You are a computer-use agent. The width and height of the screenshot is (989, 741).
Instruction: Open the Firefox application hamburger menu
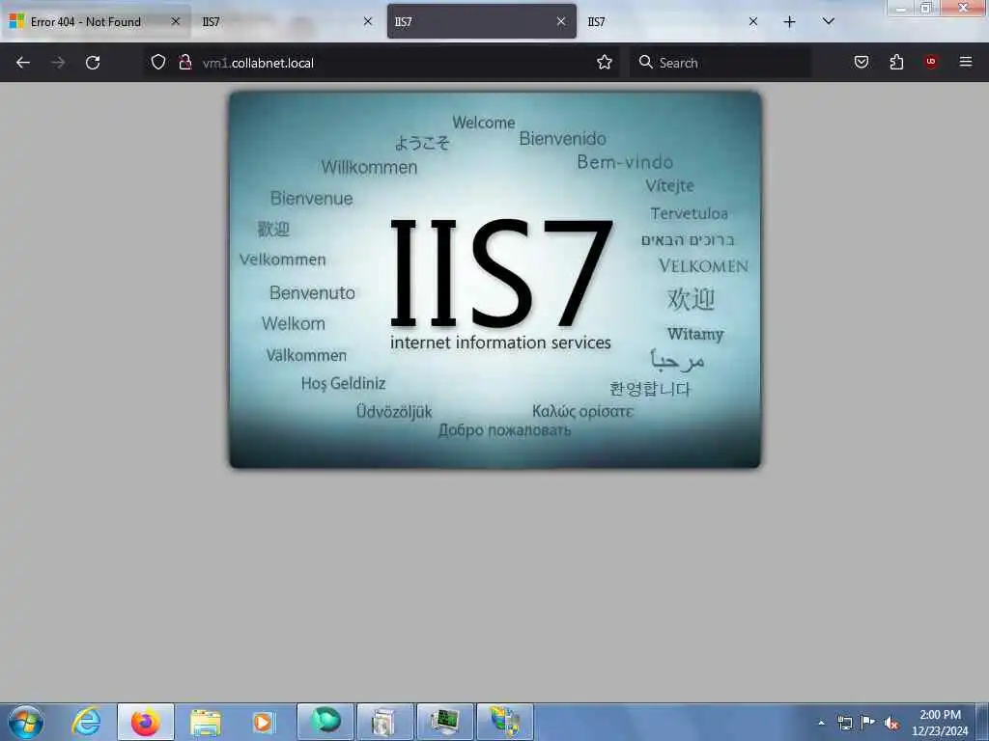(x=966, y=62)
